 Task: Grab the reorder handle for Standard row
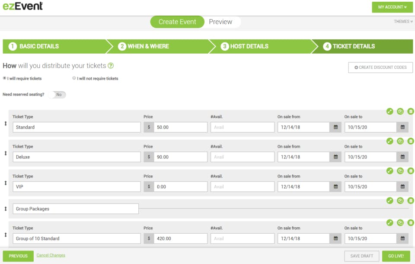coord(6,123)
